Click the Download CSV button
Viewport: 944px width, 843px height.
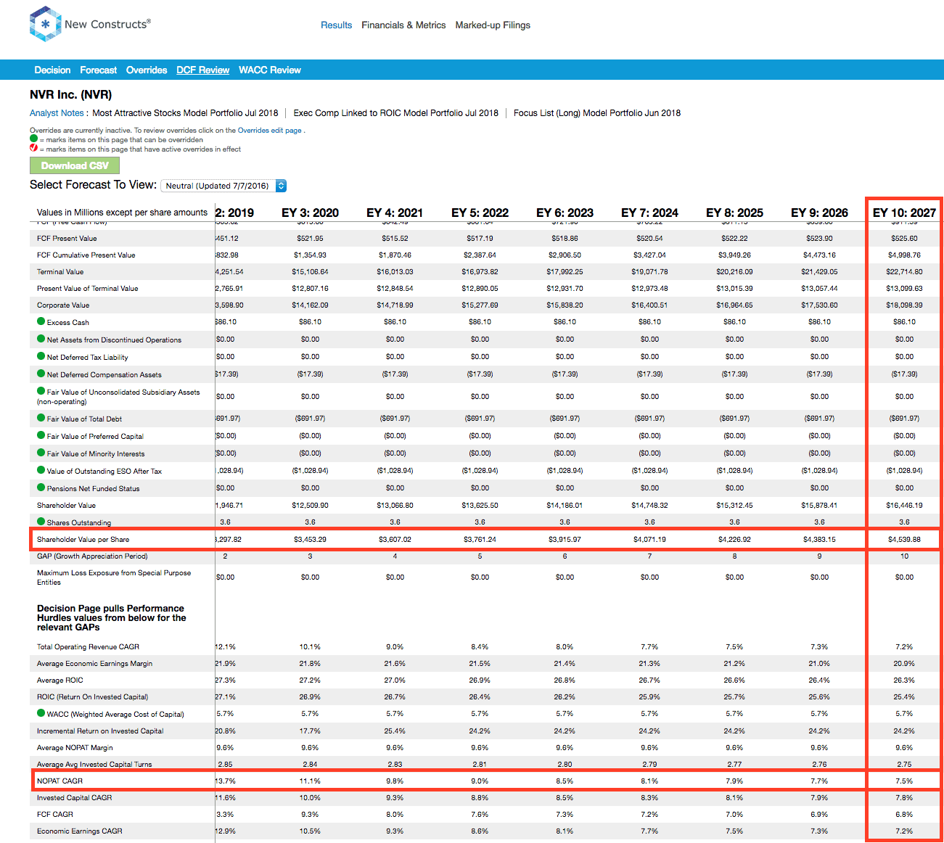tap(75, 165)
